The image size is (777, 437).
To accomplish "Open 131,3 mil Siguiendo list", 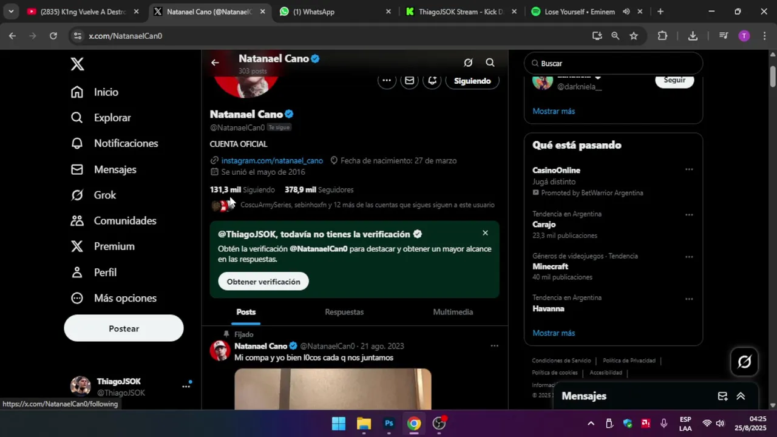I will point(242,190).
